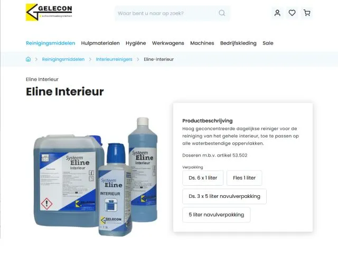
Task: Select packaging Ds. 6 x 1 liter
Action: [203, 178]
